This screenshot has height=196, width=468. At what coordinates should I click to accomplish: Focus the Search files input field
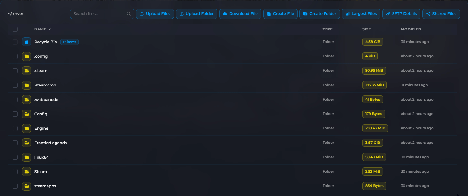coord(102,14)
